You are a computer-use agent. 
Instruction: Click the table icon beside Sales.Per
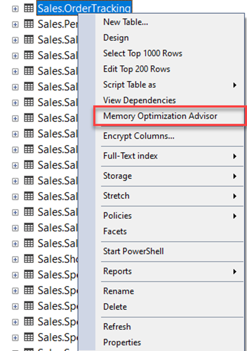click(x=29, y=24)
